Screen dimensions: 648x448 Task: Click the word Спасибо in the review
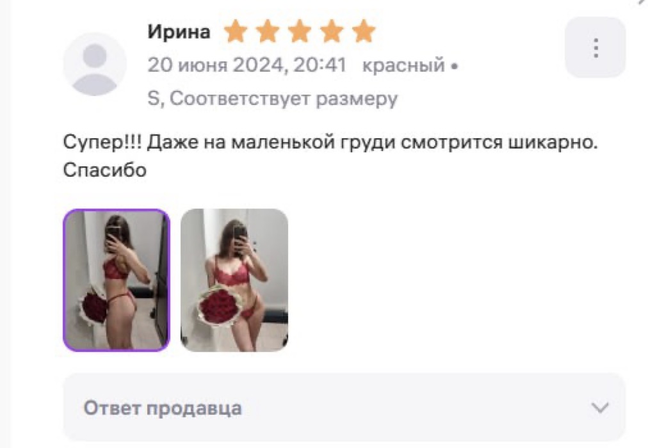(x=105, y=170)
